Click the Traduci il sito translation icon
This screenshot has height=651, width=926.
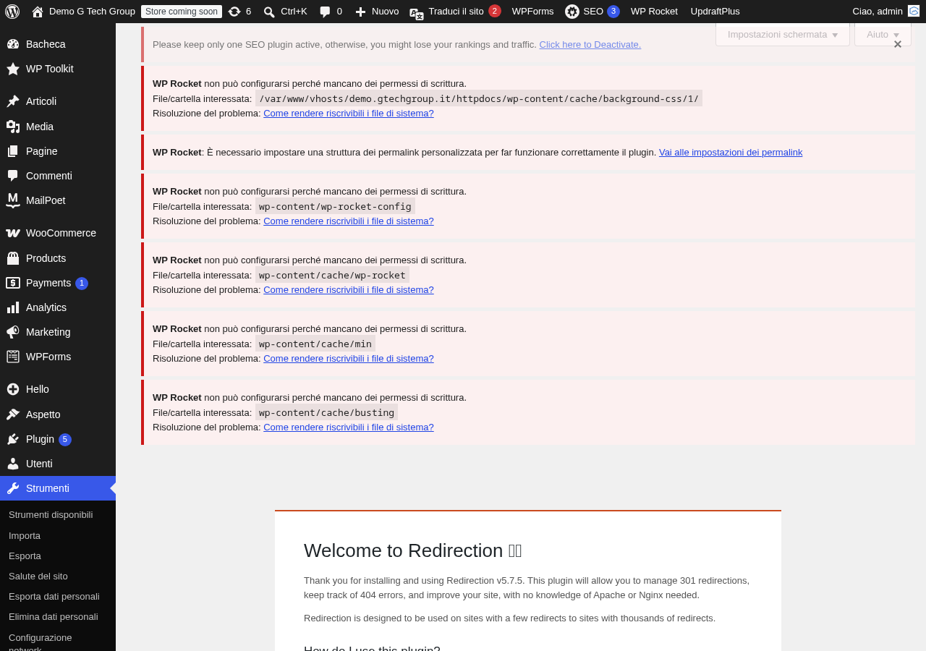coord(417,12)
